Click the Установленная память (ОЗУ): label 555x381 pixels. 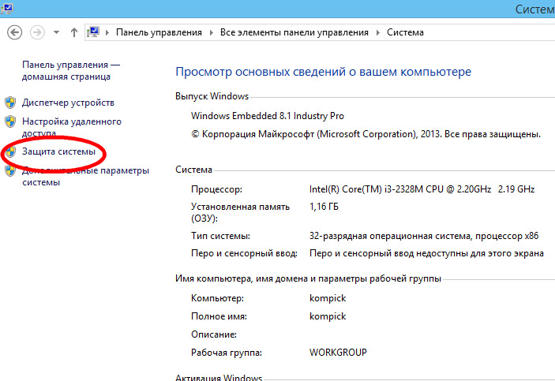[240, 212]
